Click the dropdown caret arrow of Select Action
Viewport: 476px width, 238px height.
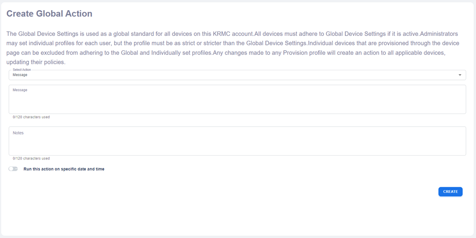460,75
